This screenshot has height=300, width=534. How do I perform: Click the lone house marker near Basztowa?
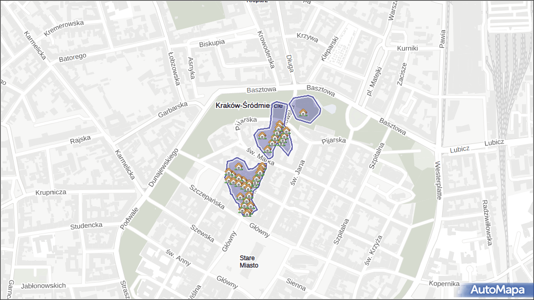coord(303,113)
